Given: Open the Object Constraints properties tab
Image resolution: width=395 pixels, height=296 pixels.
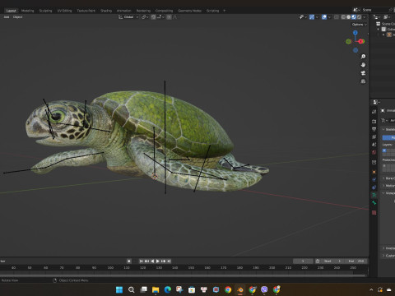Looking at the screenshot, I should coord(374,187).
